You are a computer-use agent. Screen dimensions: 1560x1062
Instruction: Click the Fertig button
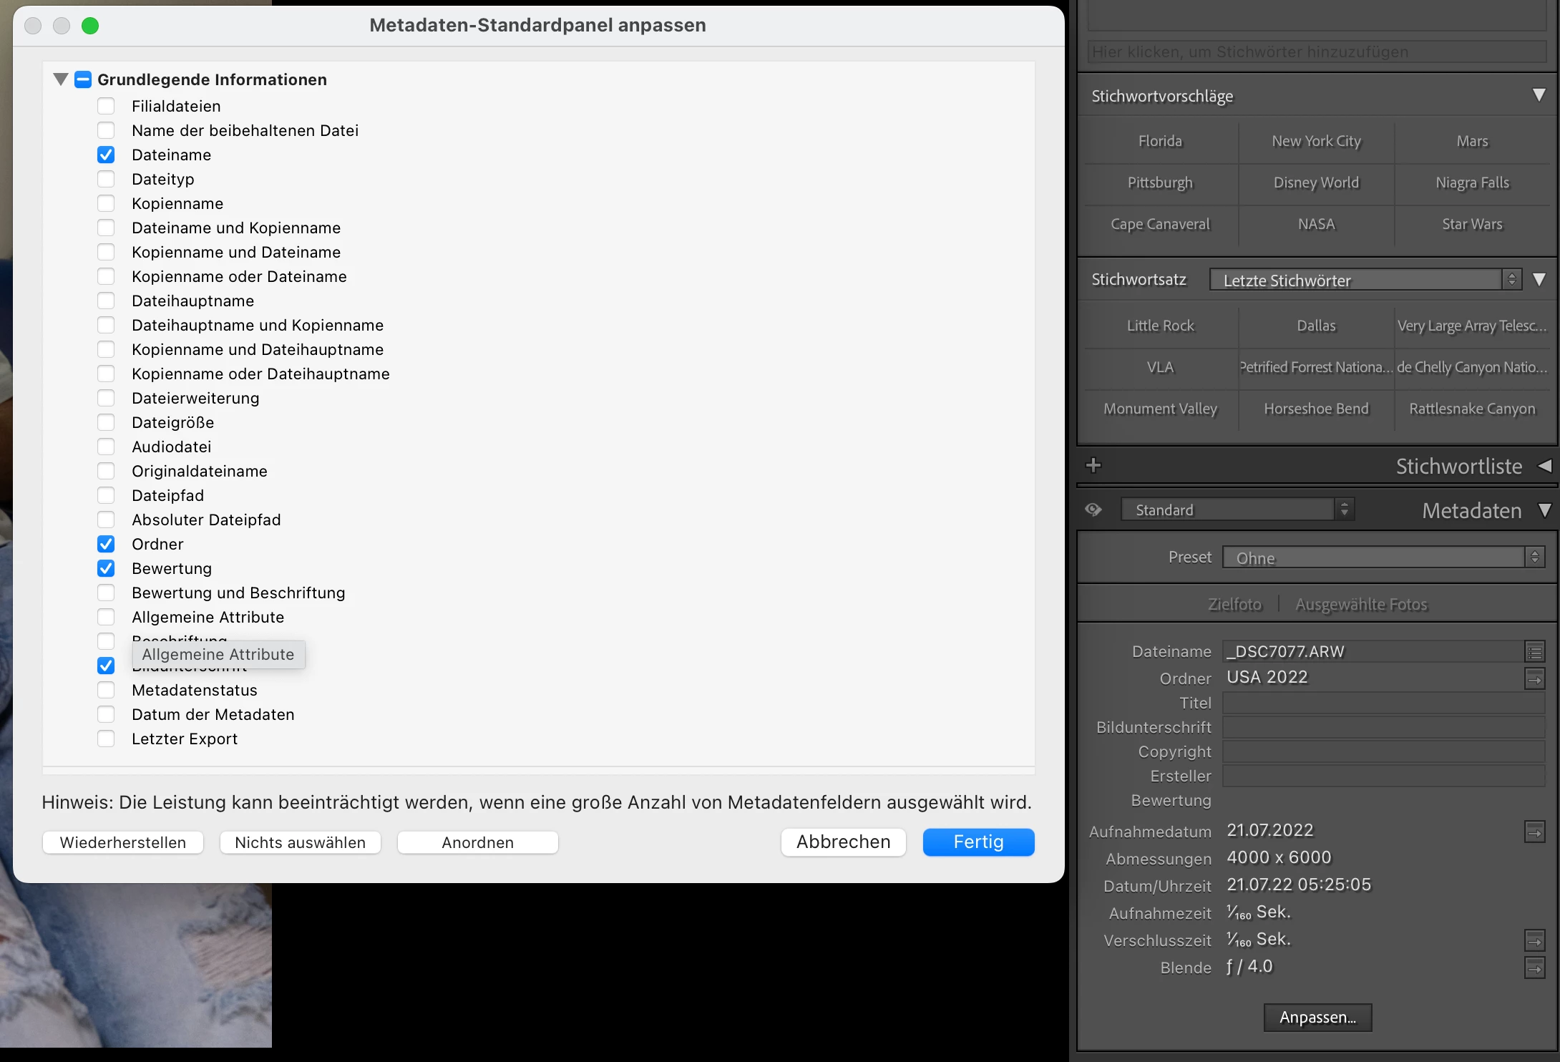pos(978,842)
